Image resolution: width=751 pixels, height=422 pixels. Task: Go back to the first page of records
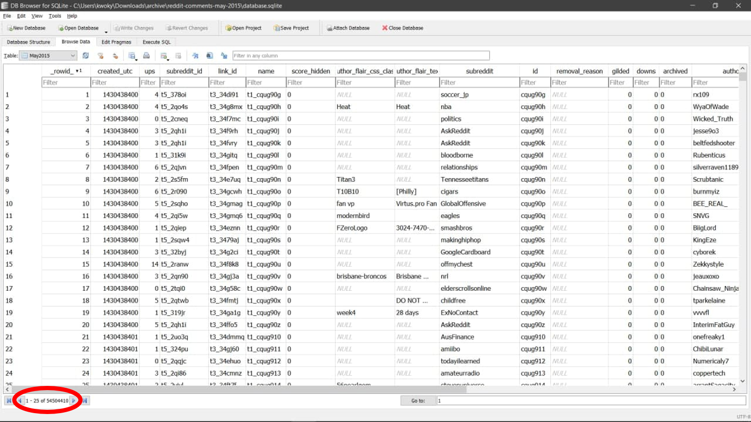point(8,400)
